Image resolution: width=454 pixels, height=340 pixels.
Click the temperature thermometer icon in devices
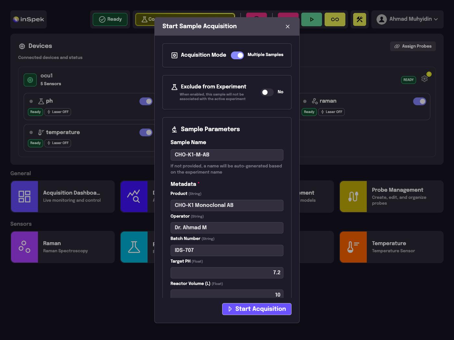click(x=41, y=132)
